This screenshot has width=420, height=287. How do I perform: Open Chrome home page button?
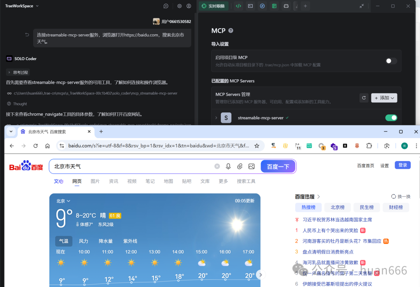47,146
